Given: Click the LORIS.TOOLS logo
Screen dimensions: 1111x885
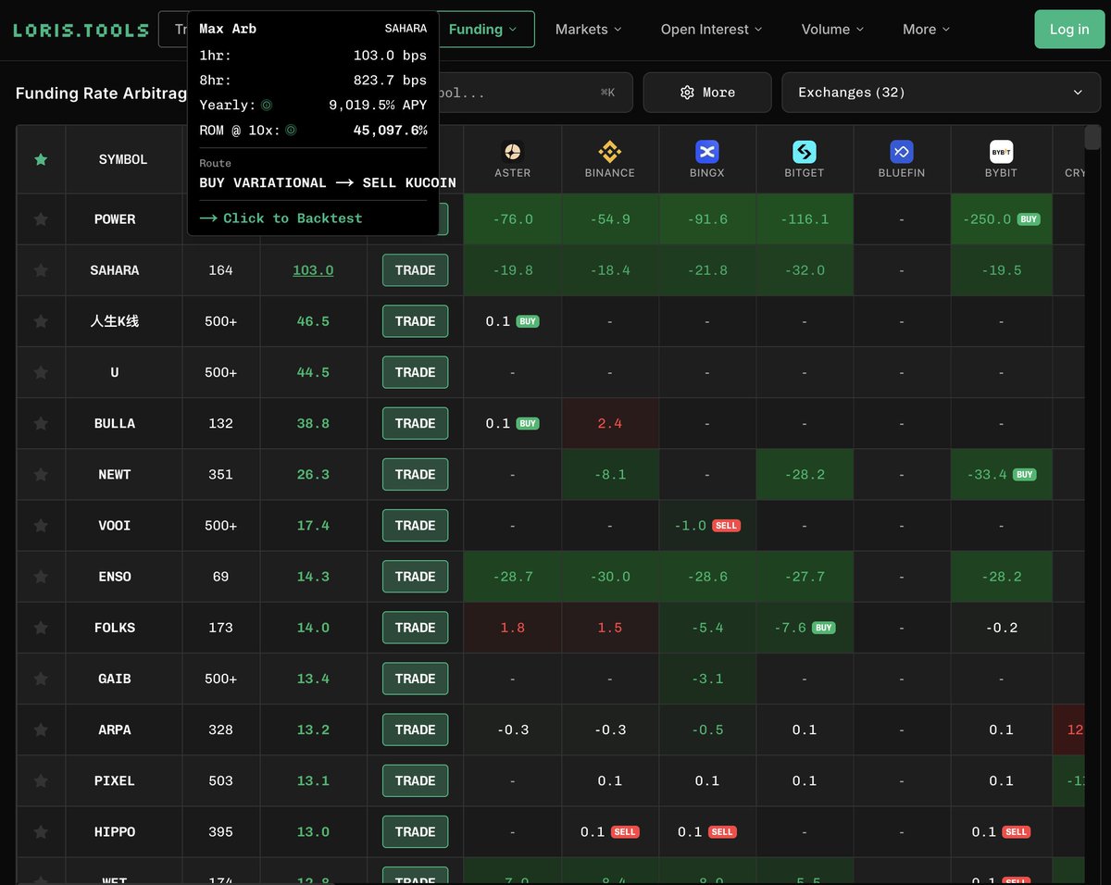Looking at the screenshot, I should point(81,30).
